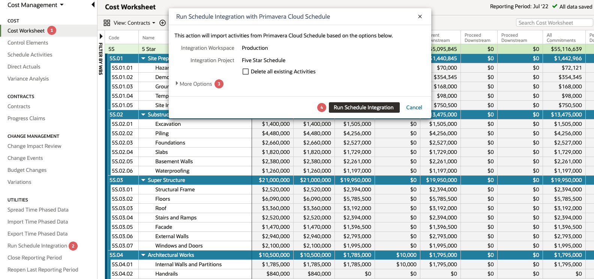This screenshot has width=594, height=279.
Task: Select Internal Walls and Partitions row
Action: (189, 264)
